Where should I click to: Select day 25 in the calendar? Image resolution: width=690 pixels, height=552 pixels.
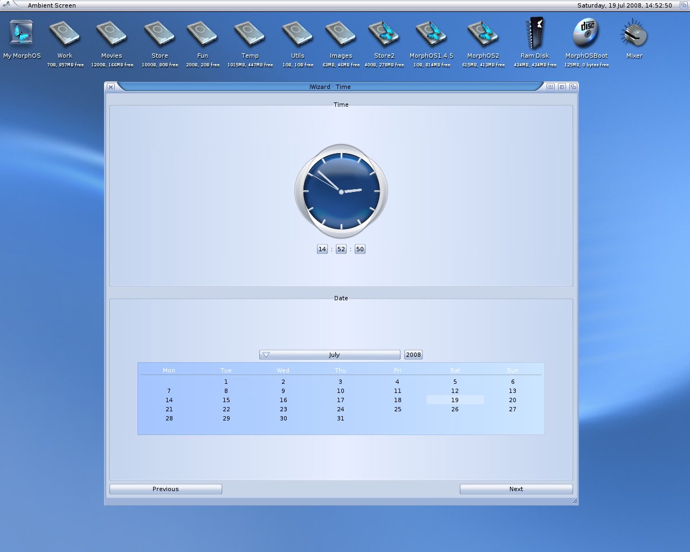397,409
